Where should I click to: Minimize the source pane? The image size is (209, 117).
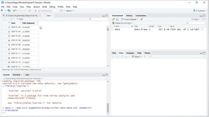tap(104, 16)
